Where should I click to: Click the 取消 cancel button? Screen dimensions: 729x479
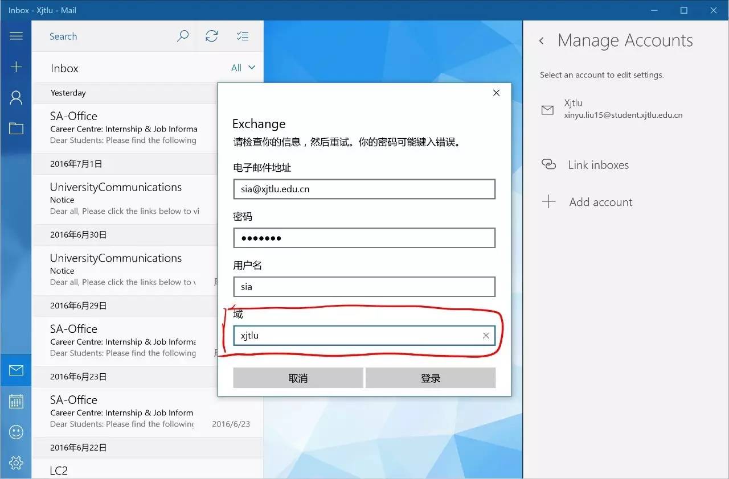tap(298, 378)
